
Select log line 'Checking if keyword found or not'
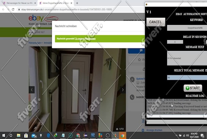coord(177,106)
